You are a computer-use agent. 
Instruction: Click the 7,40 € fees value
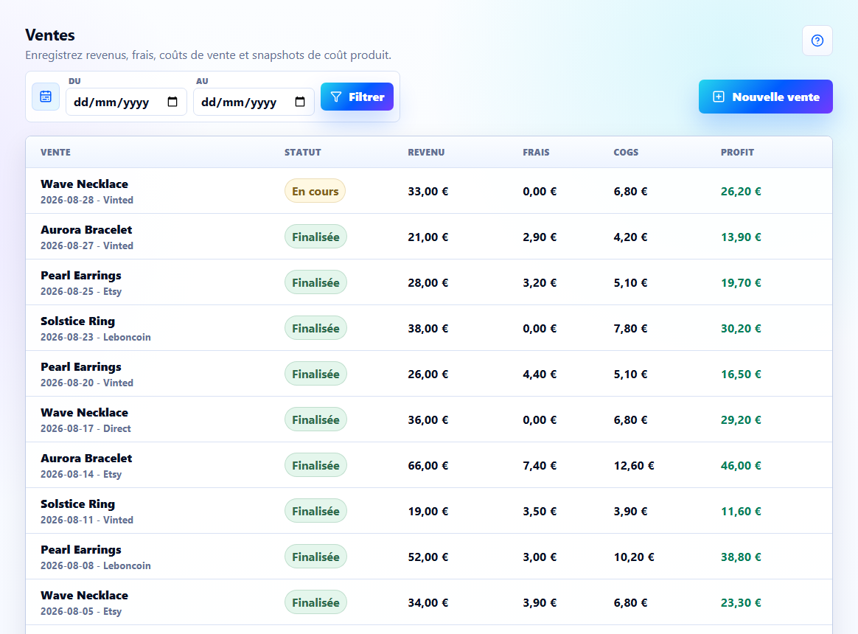point(540,466)
